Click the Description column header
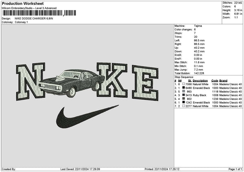 coord(200,81)
